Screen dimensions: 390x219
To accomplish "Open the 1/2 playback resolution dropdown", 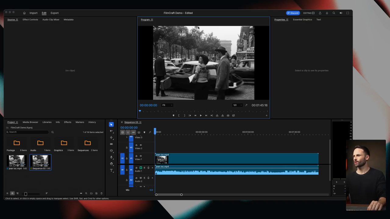I will (237, 105).
